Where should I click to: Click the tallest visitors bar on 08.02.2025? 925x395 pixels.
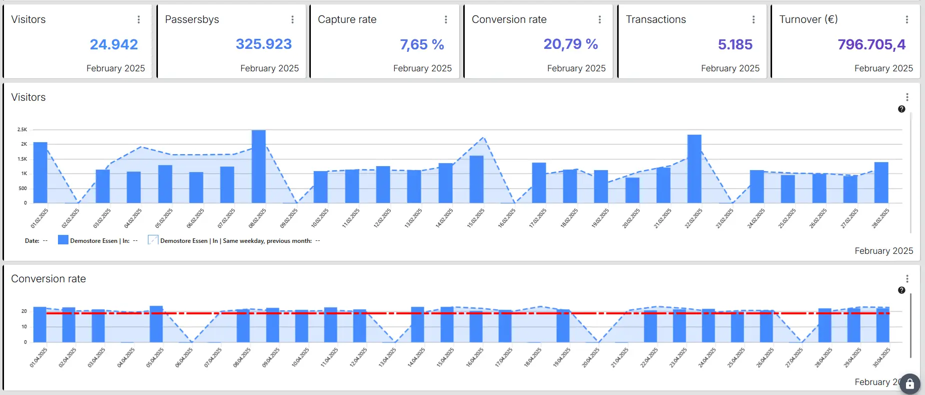coord(258,167)
